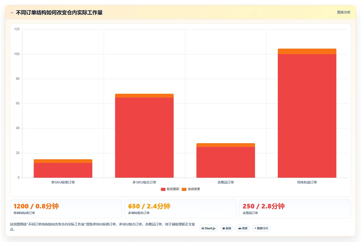Select the 数据卡片 tag

(261, 228)
